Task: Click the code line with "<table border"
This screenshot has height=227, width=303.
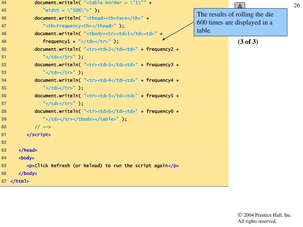Action: point(93,3)
